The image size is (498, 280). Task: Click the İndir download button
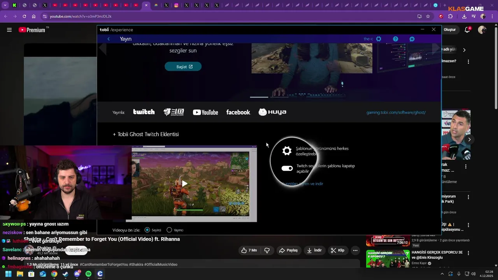pos(314,250)
